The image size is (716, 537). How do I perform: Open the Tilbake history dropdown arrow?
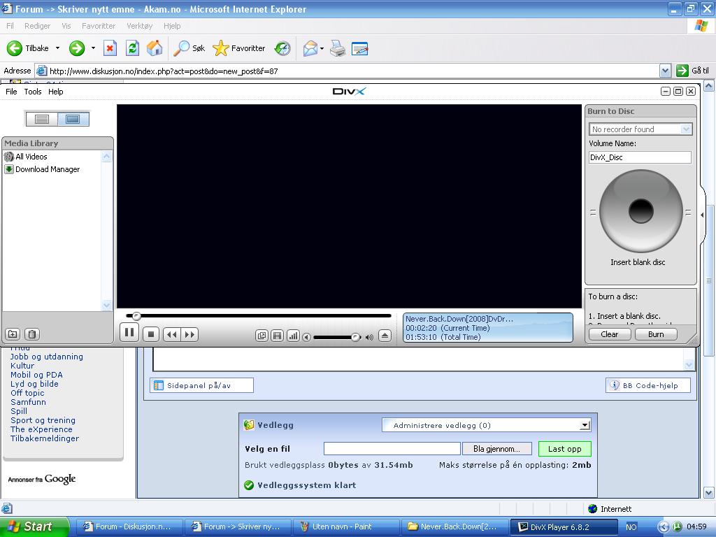click(57, 48)
